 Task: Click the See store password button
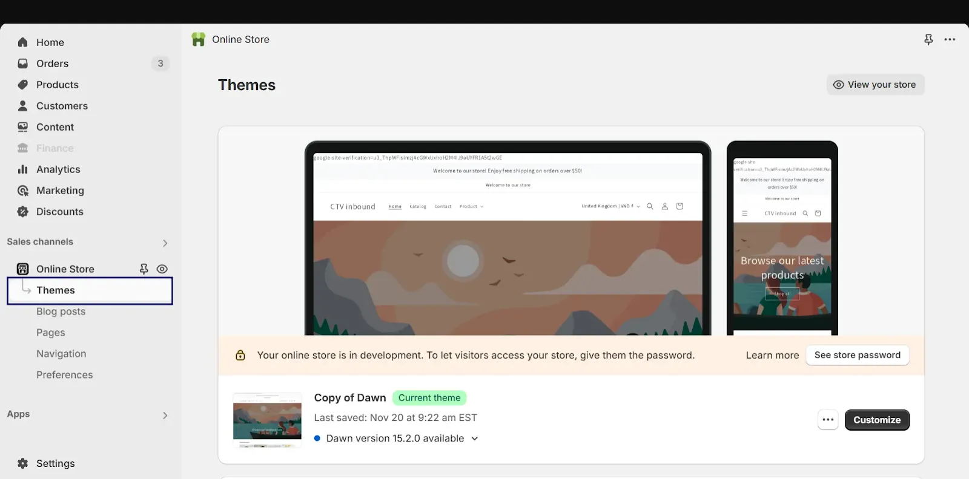858,355
